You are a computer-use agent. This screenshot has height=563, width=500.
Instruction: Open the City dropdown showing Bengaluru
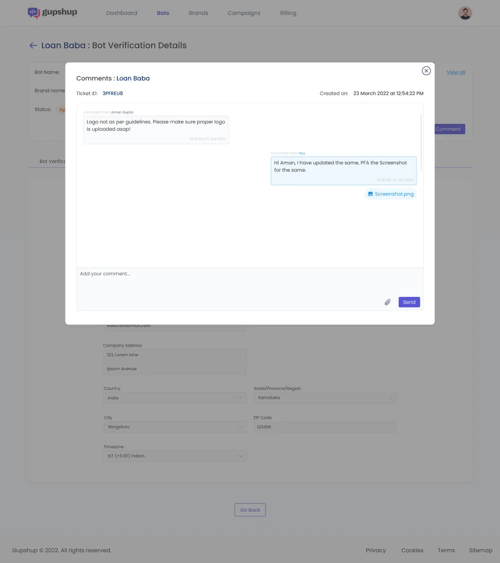pos(175,427)
